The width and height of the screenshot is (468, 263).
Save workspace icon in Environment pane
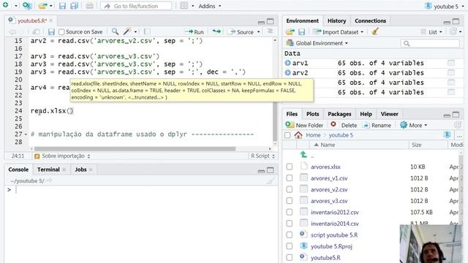302,32
